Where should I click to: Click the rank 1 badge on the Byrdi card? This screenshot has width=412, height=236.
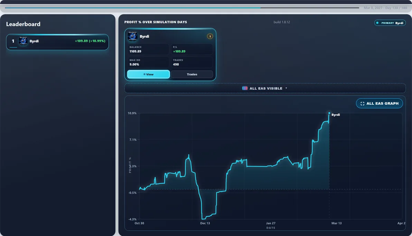click(x=210, y=36)
